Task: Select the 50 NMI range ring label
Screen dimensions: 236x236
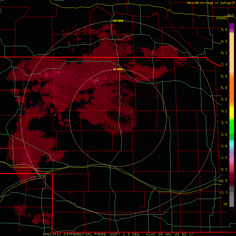Action: pos(118,69)
